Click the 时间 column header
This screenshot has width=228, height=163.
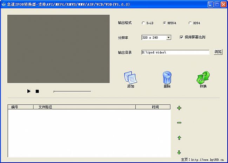[x=153, y=107]
